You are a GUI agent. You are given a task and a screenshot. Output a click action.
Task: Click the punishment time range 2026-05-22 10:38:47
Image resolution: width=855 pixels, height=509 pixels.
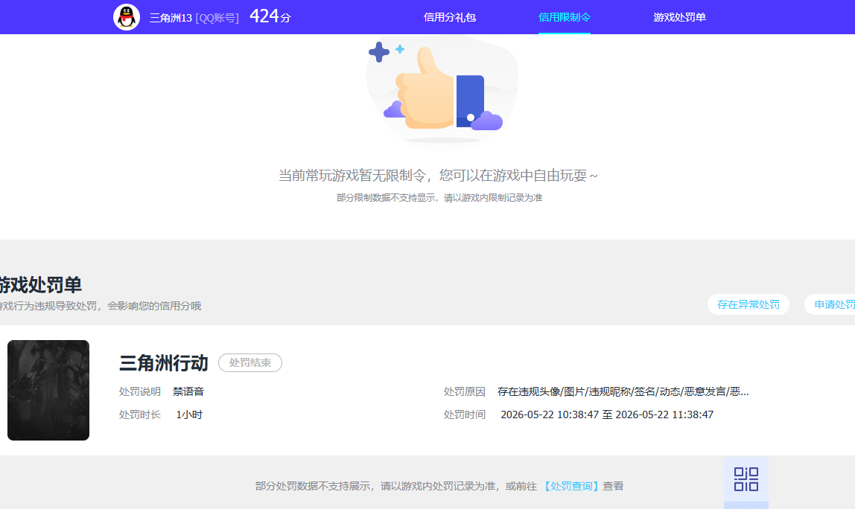click(x=607, y=414)
